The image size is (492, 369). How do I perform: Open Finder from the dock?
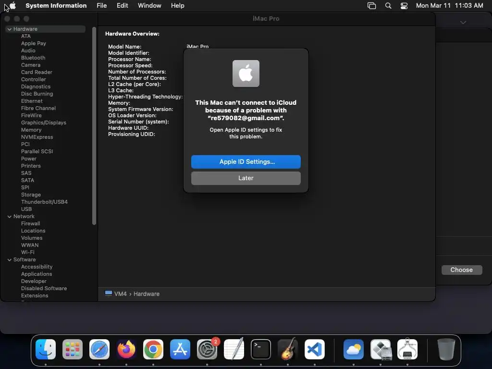coord(46,349)
